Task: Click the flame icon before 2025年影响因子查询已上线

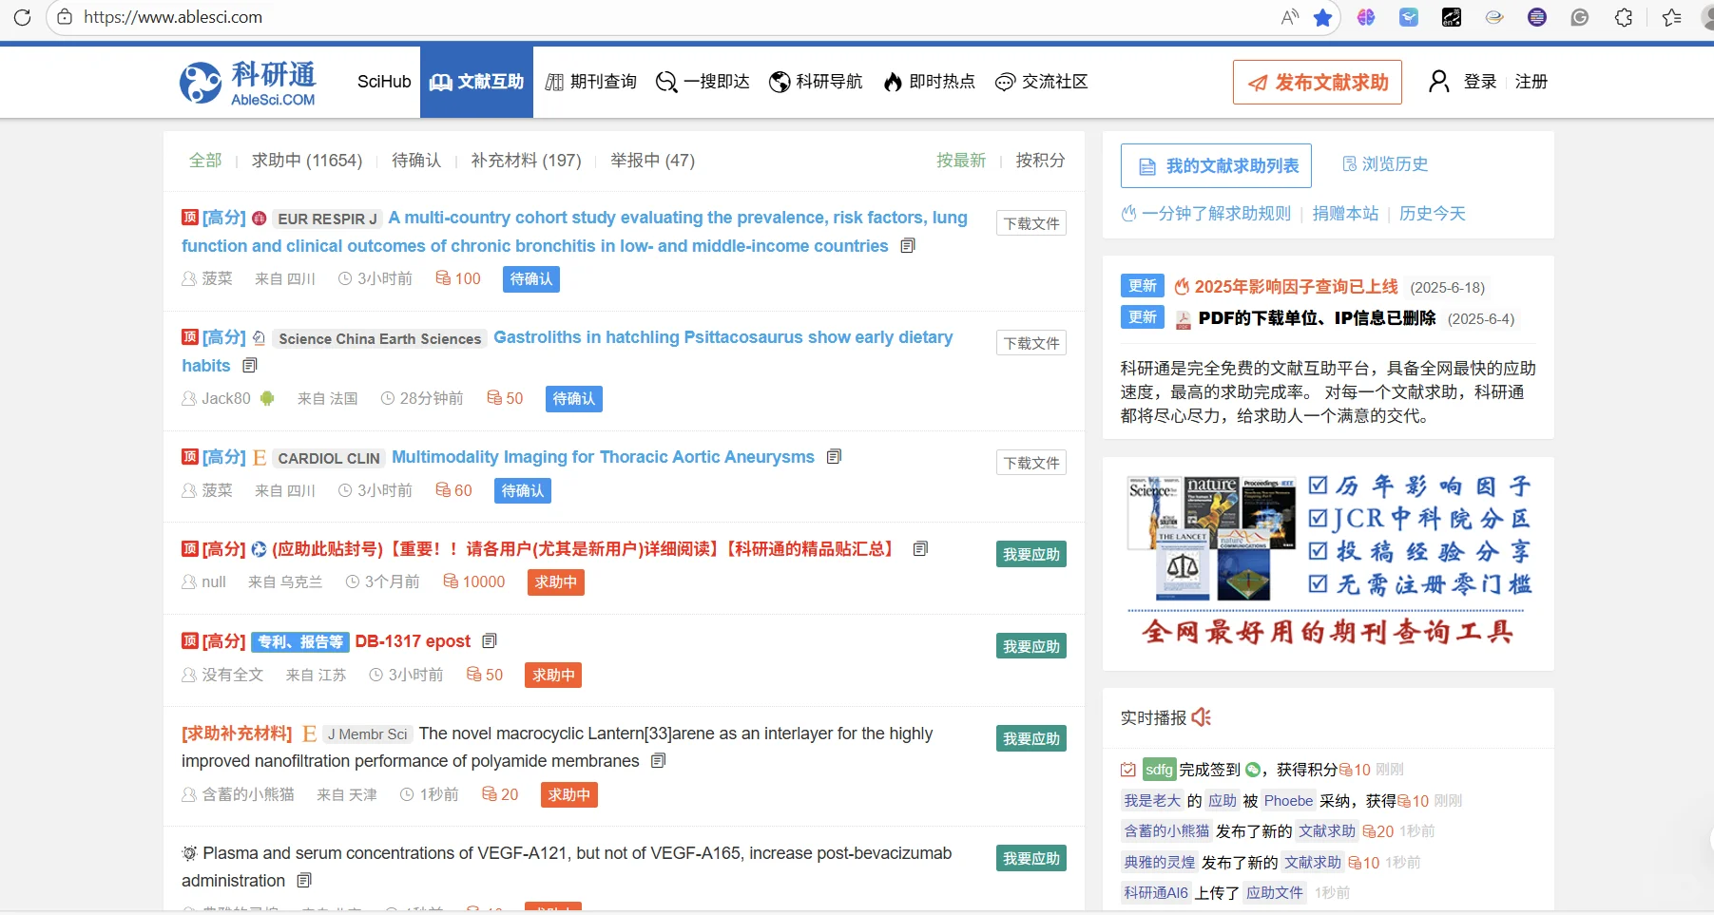Action: point(1182,287)
